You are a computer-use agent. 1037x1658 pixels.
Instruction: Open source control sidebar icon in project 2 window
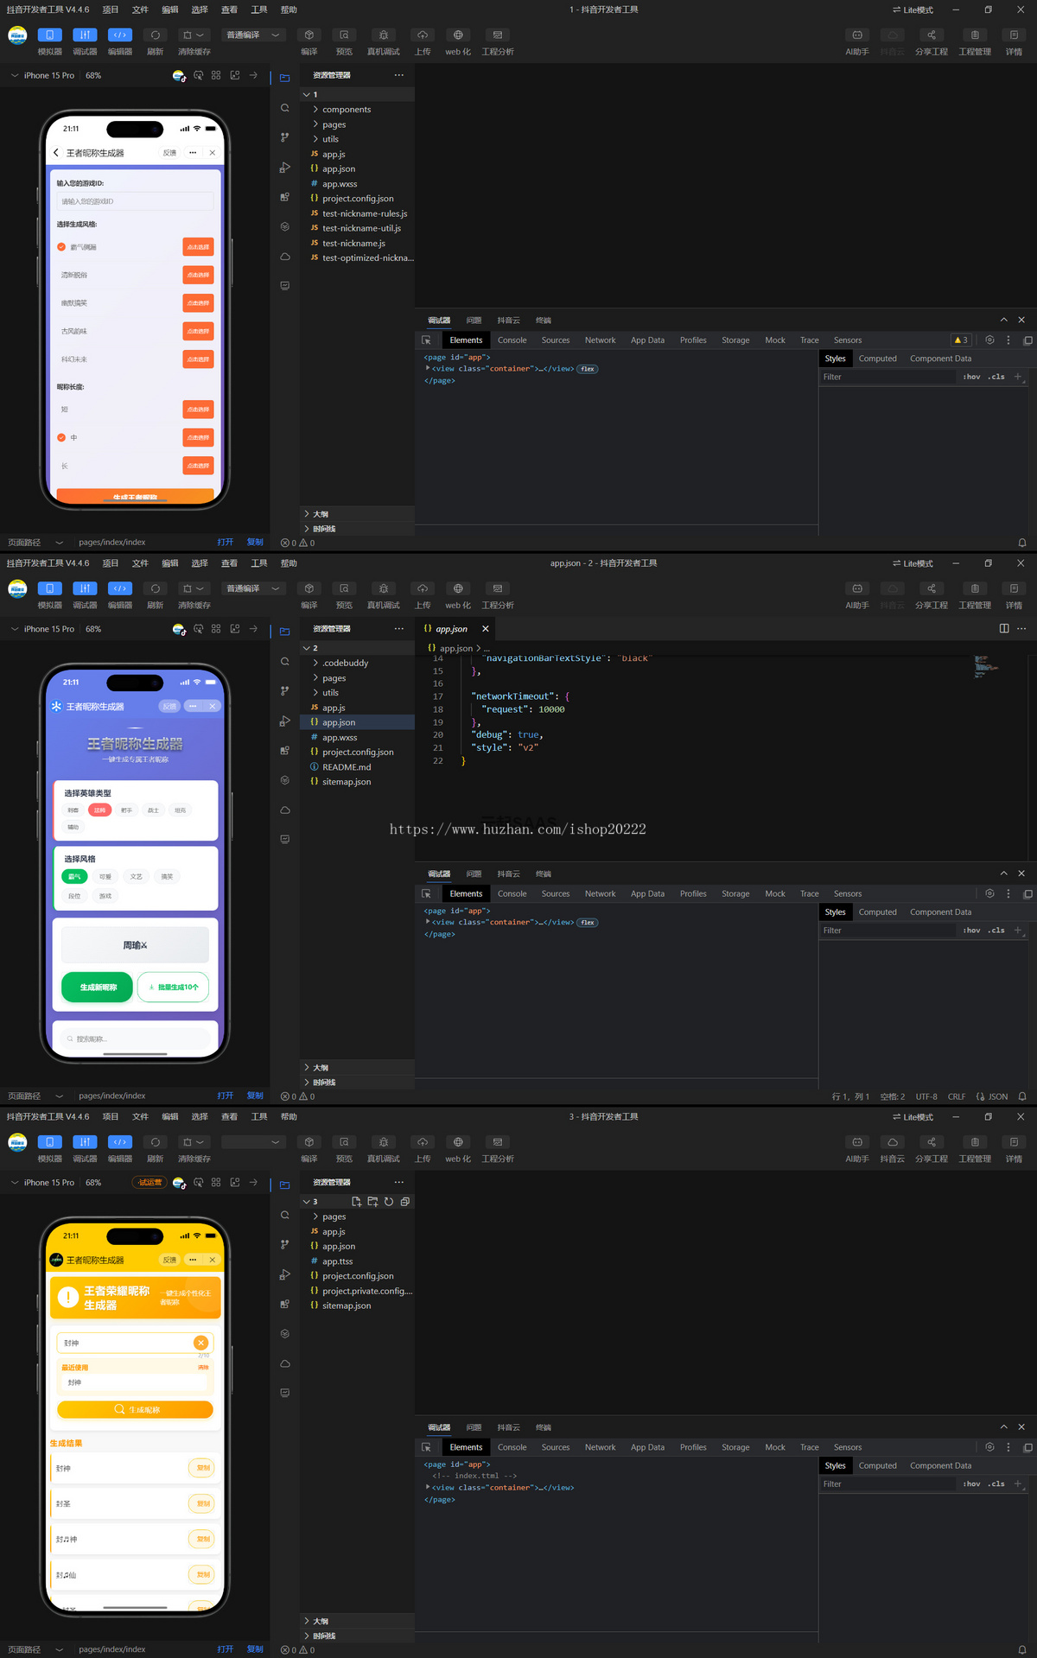click(x=285, y=691)
